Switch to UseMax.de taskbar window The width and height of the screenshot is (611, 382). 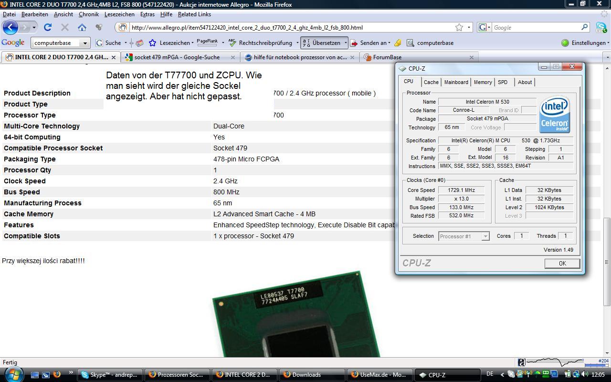point(379,375)
